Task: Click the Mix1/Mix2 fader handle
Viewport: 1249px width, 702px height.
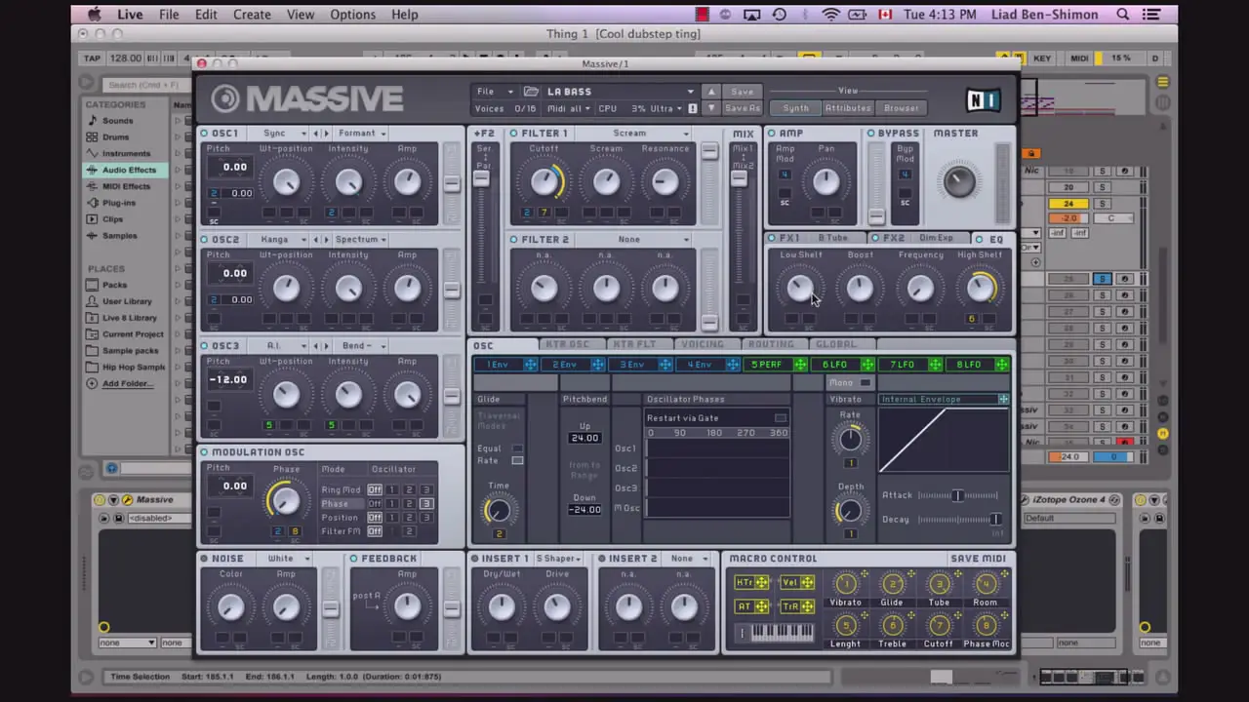Action: click(x=740, y=178)
